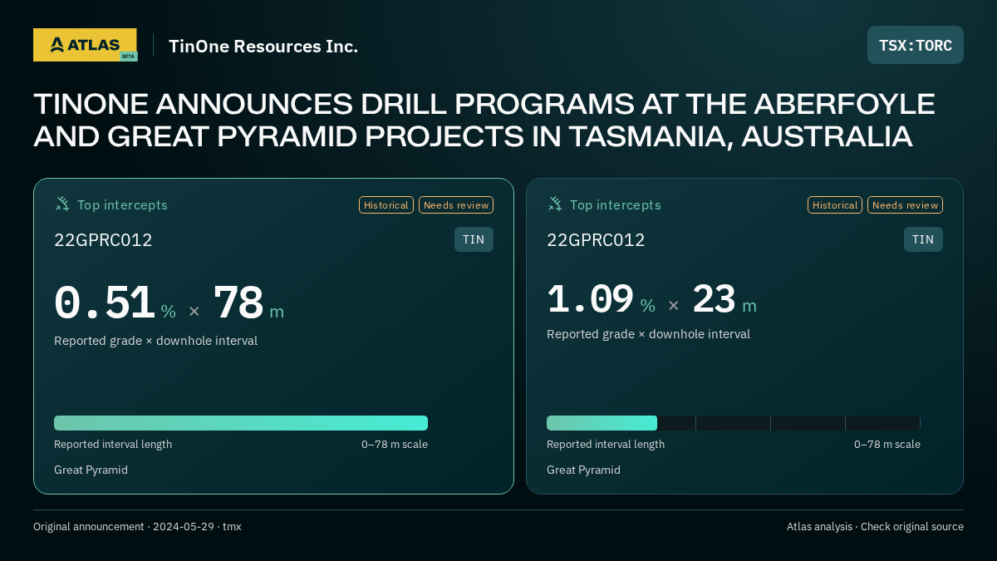The height and width of the screenshot is (561, 997).
Task: Click Reported interval length in the 0.51% card
Action: 113,445
